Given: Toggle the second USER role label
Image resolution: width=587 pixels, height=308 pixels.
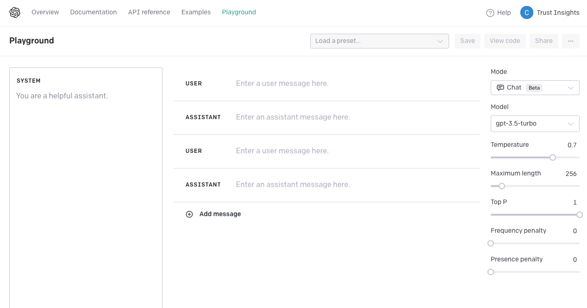Looking at the screenshot, I should click(194, 151).
